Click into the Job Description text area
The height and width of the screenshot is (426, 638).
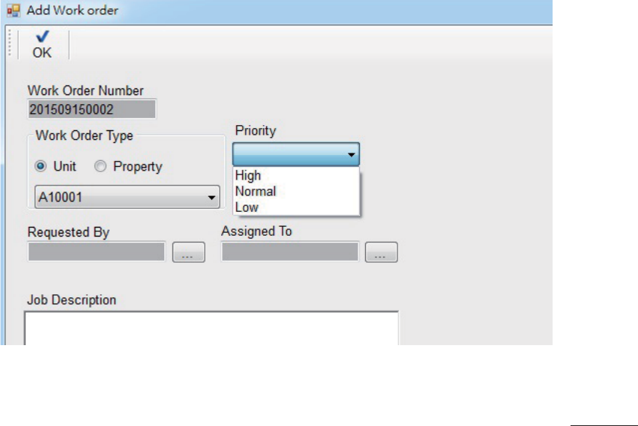click(211, 329)
